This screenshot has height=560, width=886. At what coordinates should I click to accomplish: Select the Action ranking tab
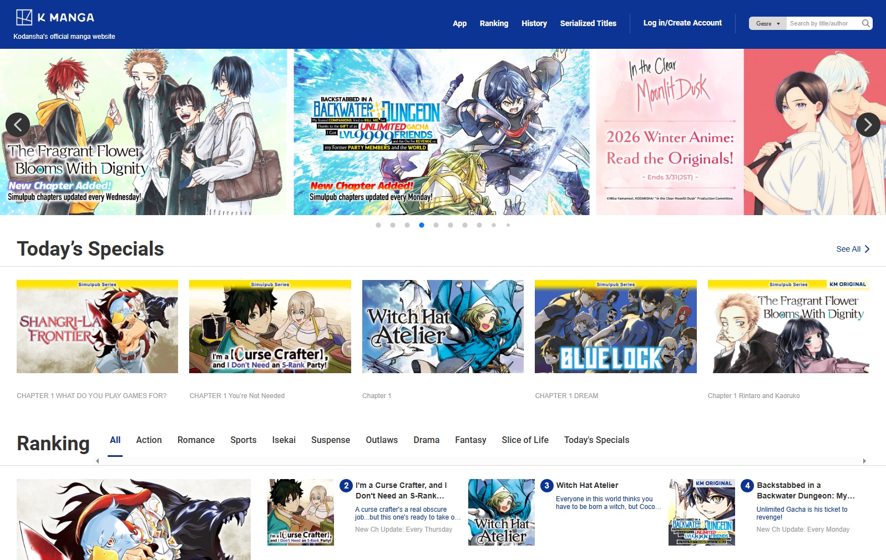pos(149,440)
